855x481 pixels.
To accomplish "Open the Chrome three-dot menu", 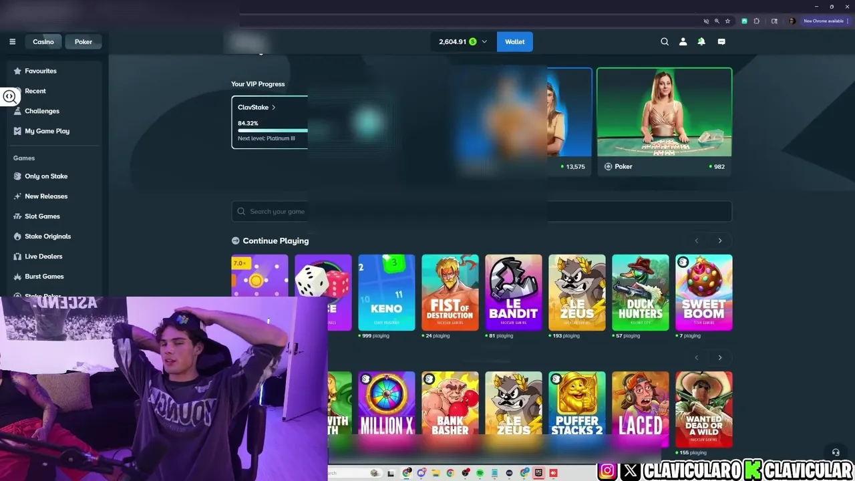I will (x=848, y=21).
